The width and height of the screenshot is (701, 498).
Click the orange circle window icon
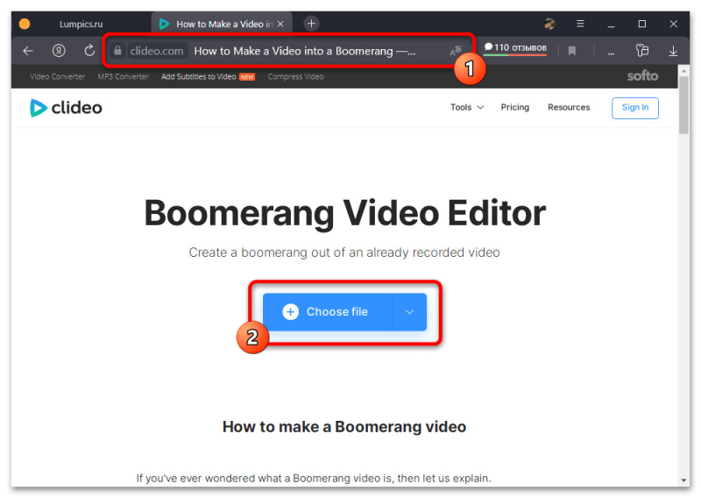click(x=25, y=24)
